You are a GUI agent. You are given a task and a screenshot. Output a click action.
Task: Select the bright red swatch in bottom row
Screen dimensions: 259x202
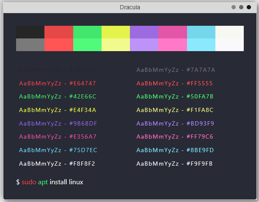pos(59,45)
